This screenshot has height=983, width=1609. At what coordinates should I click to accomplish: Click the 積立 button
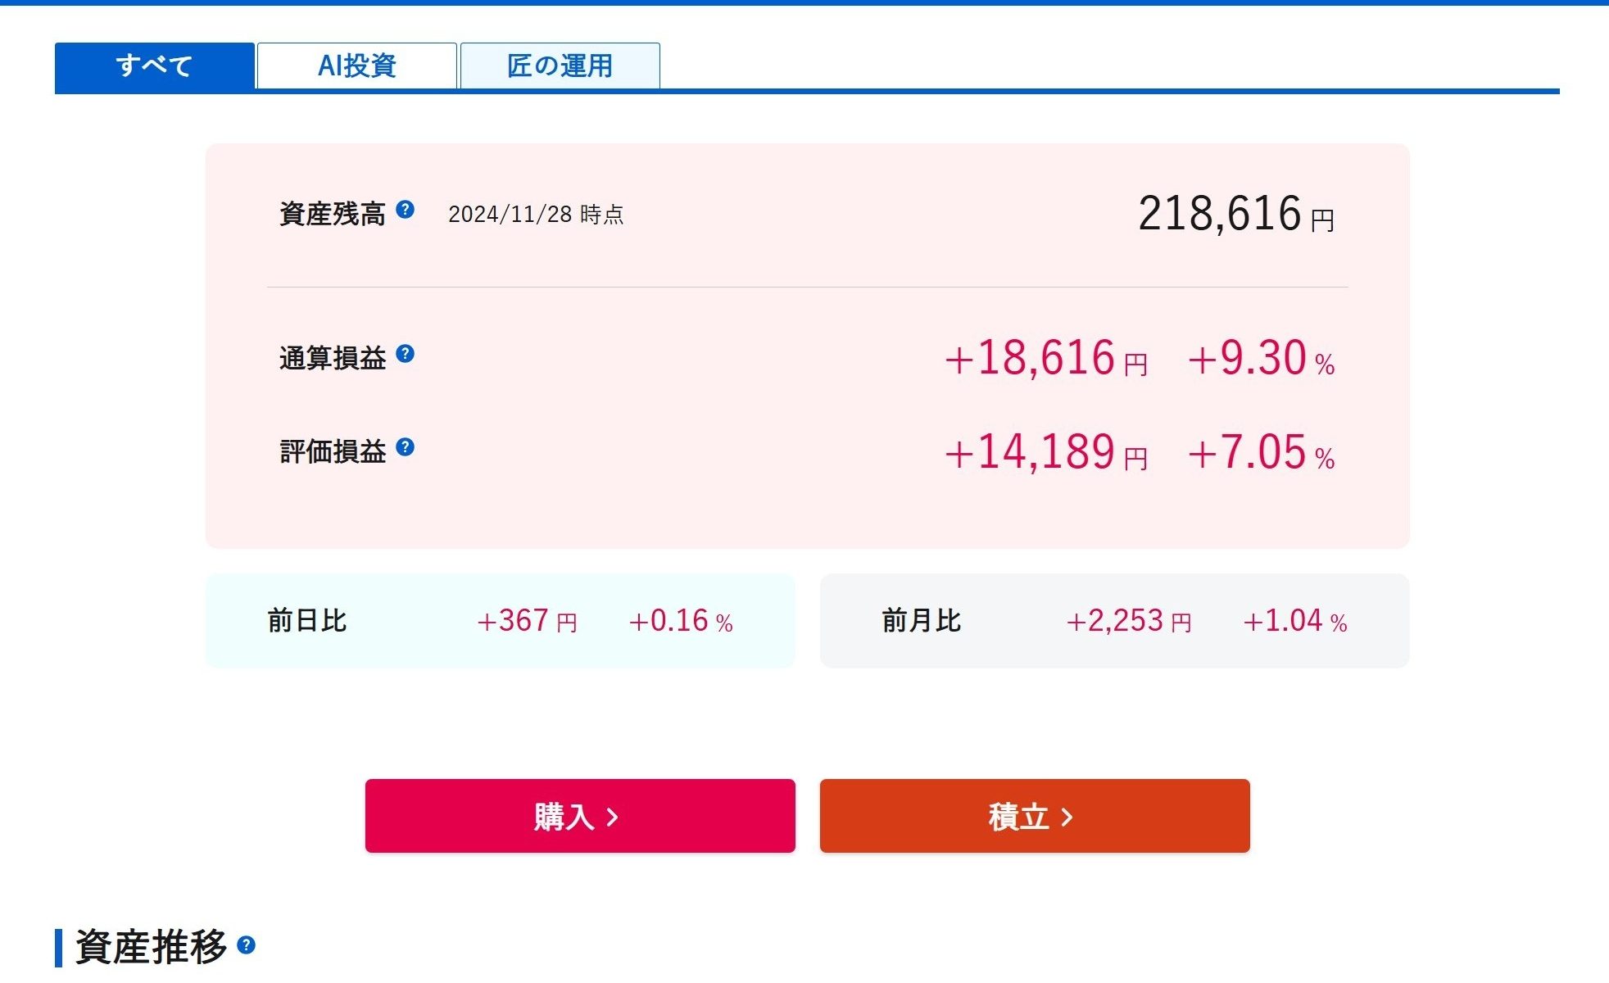click(1034, 816)
